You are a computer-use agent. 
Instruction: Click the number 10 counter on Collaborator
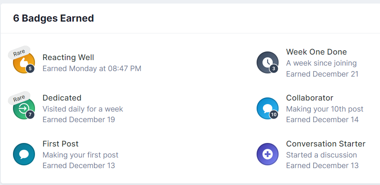[x=274, y=115]
